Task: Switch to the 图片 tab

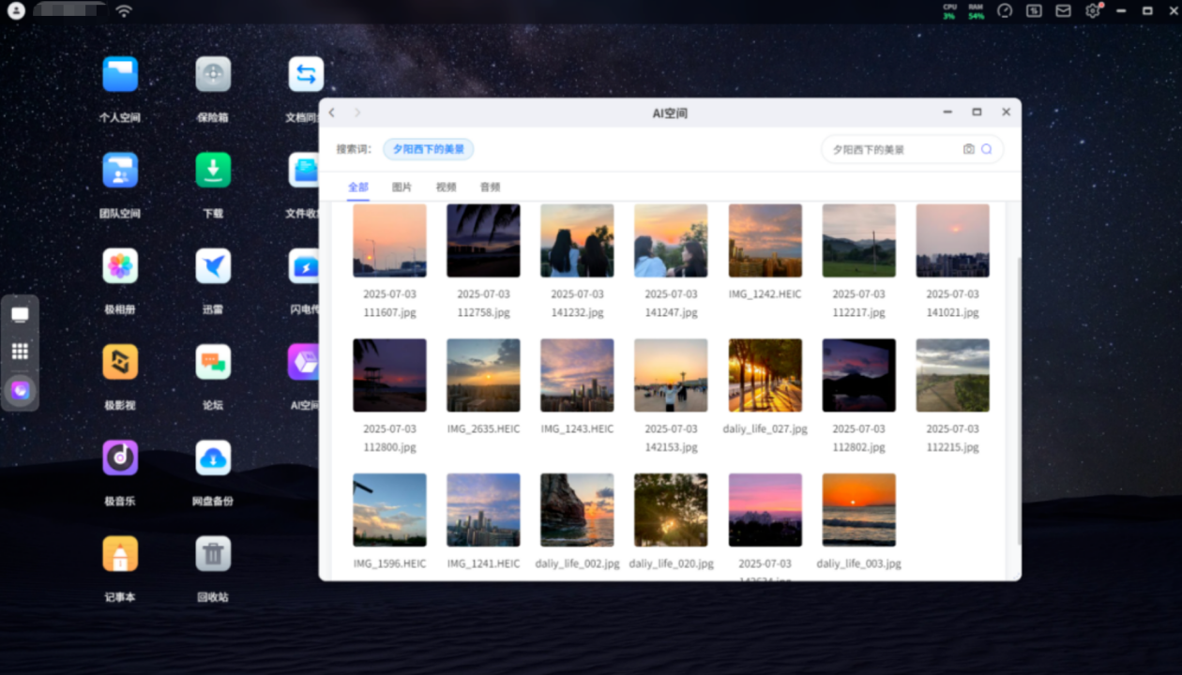Action: click(x=402, y=187)
